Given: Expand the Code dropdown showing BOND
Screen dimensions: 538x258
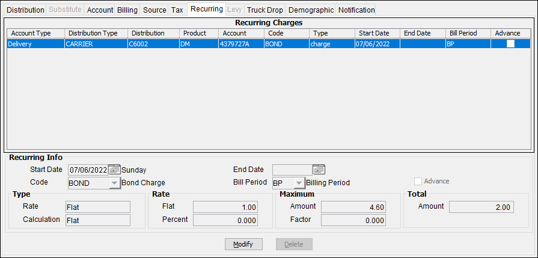Looking at the screenshot, I should tap(114, 183).
